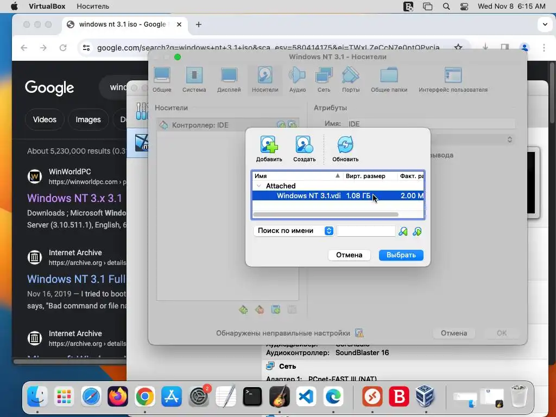Select Videos filter on Google
556x417 pixels.
point(45,119)
